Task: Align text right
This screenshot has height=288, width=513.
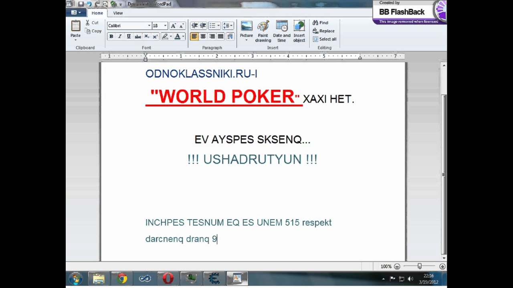Action: [x=212, y=36]
